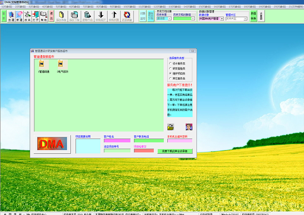Click the cyan order tips text panel
The width and height of the screenshot is (304, 215).
(x=180, y=102)
